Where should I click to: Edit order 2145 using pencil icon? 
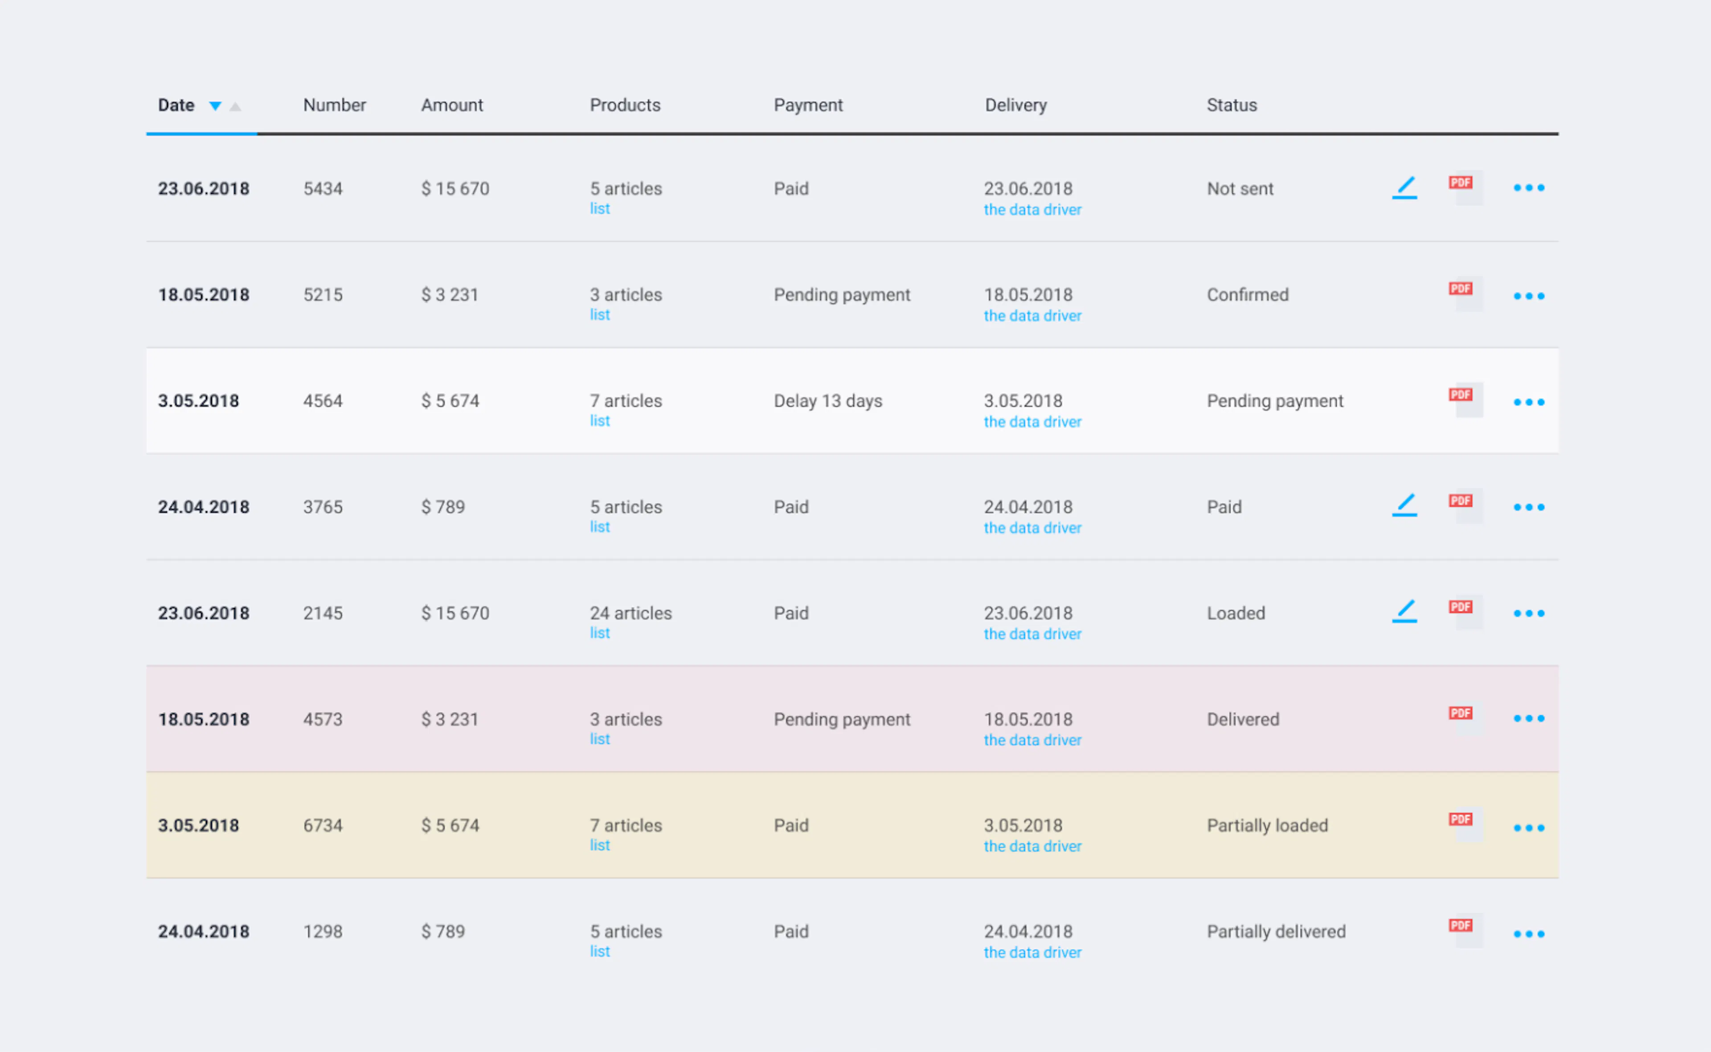click(x=1404, y=611)
